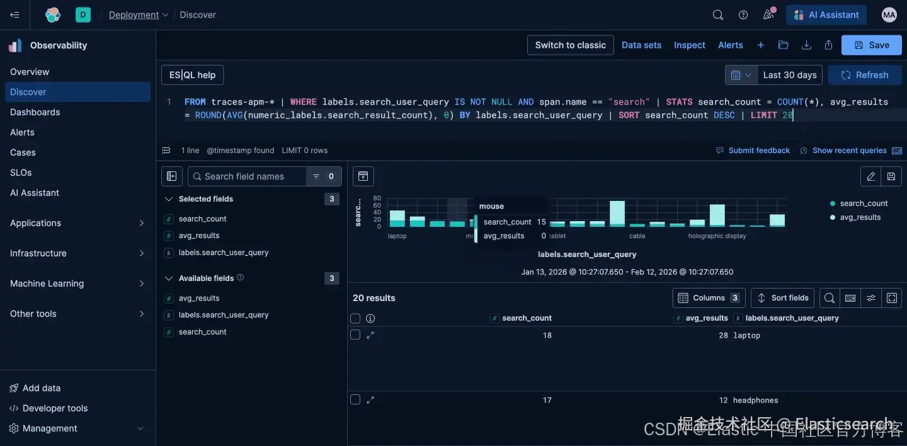Click the pencil edit visualization icon
The image size is (907, 446).
click(x=871, y=176)
